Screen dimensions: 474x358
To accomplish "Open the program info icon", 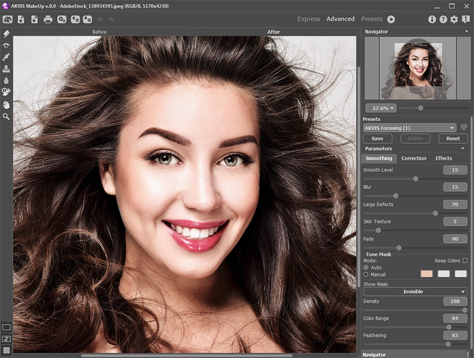I will pos(432,19).
